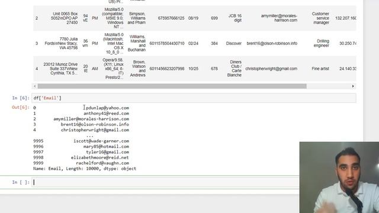
Task: Click the Name: Email, Length: 10000 summary line
Action: click(x=85, y=169)
